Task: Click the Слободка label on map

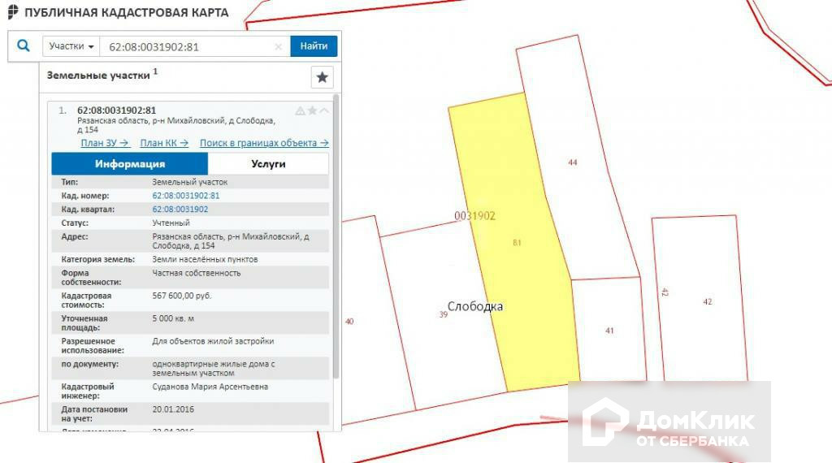Action: click(x=474, y=306)
